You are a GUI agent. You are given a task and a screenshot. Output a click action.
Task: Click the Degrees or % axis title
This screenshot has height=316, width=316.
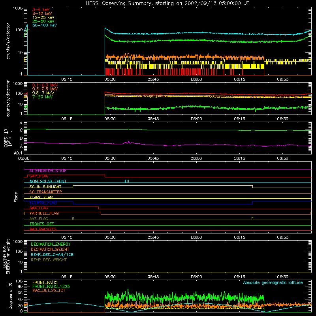click(10, 296)
